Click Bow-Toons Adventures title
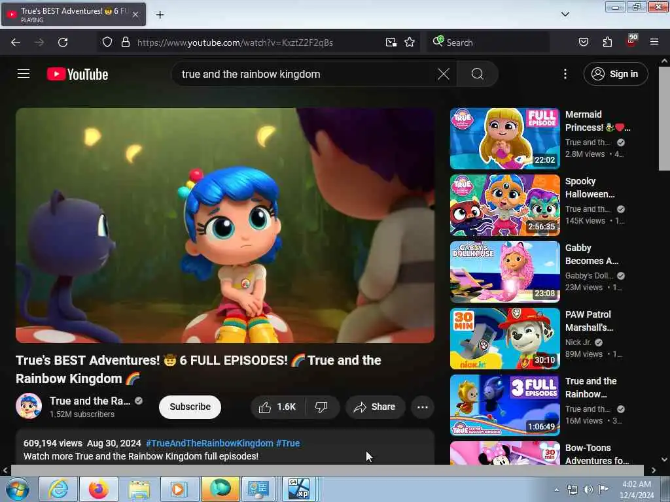 point(597,454)
